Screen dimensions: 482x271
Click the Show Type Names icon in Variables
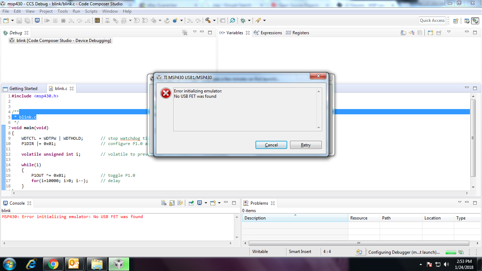403,33
